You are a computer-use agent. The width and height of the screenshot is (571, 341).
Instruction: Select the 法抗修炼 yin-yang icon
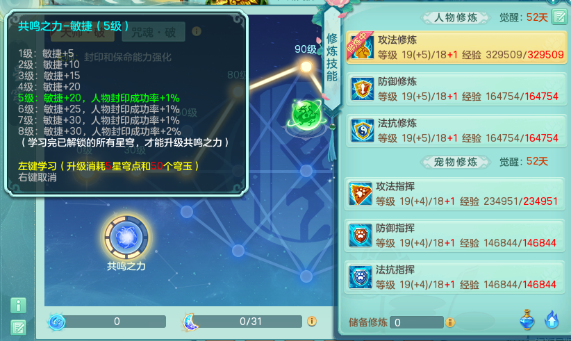click(x=363, y=131)
